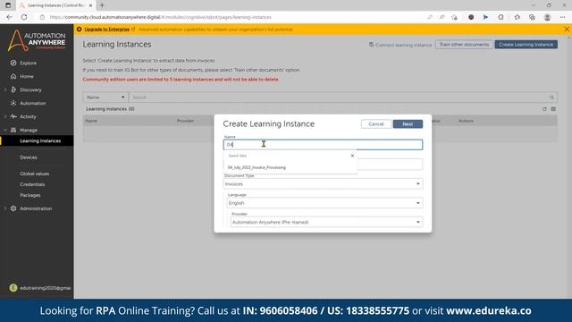Screen dimensions: 572x322
Task: Dismiss the yellow upgrade banner
Action: 567,30
